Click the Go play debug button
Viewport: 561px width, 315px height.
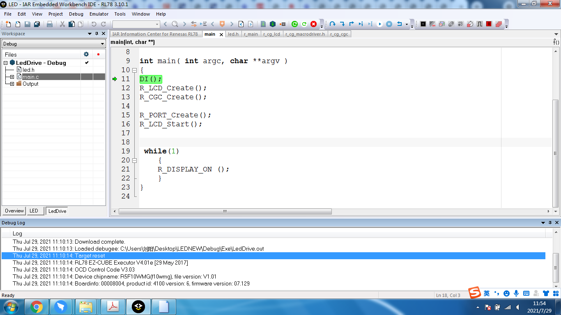tap(379, 24)
